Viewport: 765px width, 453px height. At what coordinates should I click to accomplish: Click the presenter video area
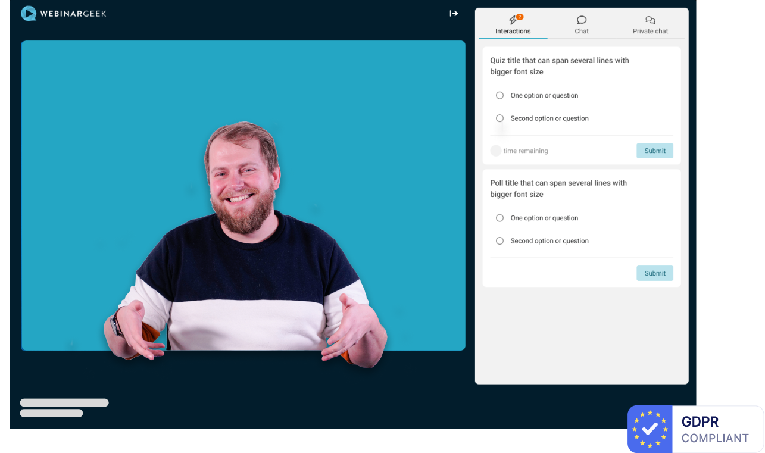click(x=243, y=195)
